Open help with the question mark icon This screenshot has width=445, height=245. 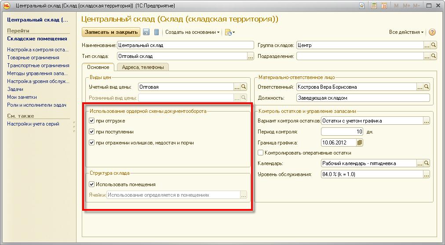click(x=432, y=32)
